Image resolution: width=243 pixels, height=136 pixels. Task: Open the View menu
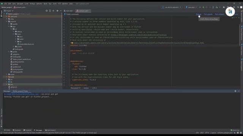coord(14,3)
